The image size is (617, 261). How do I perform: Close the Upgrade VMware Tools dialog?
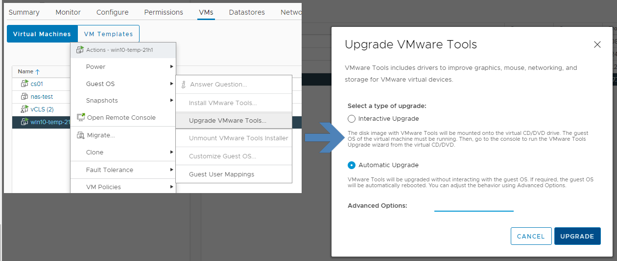click(x=597, y=44)
